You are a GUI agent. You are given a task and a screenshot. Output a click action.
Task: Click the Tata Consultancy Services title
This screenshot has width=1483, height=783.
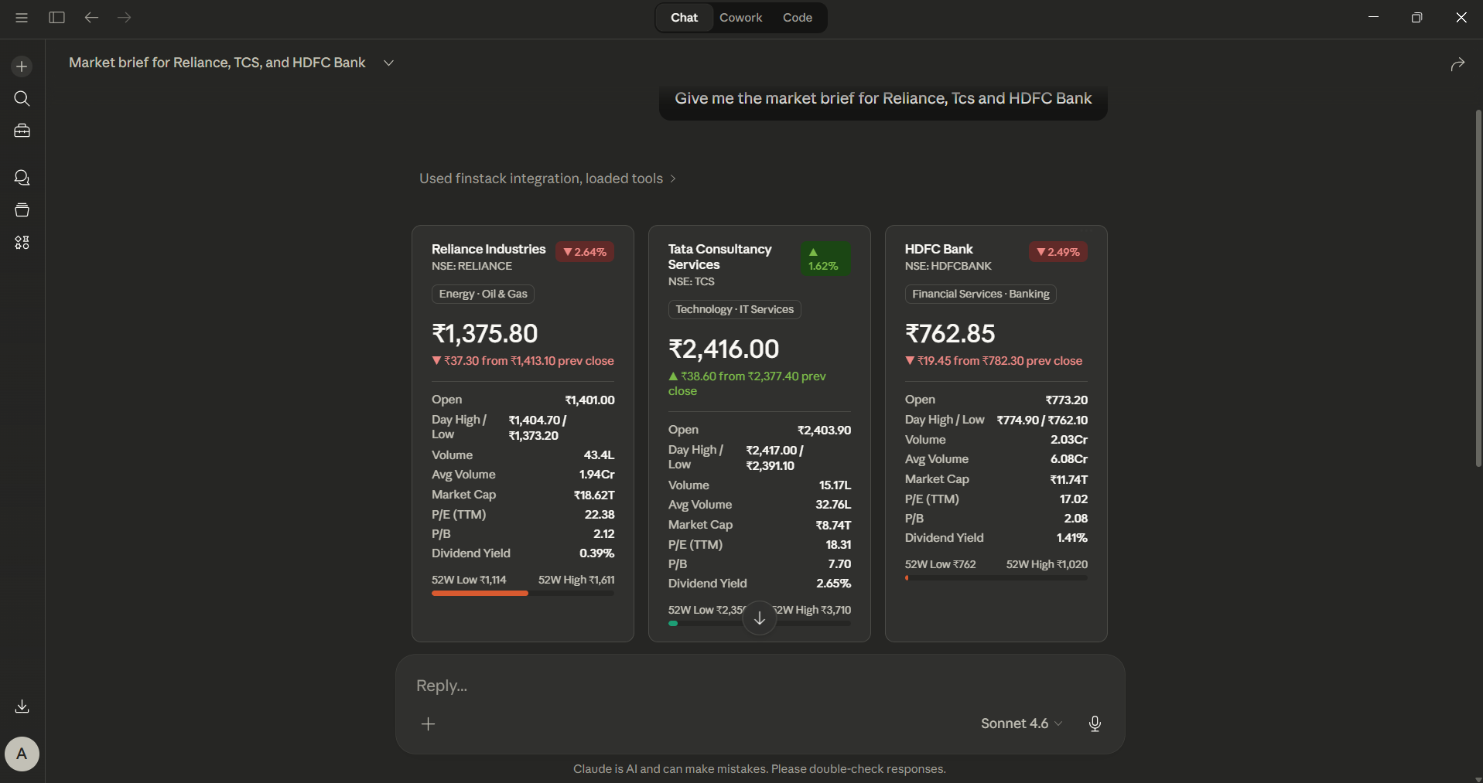(x=719, y=257)
